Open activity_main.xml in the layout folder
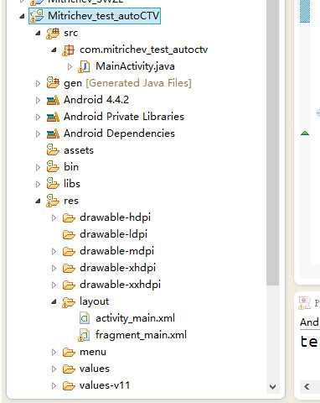Screen dimensions: 320x403 point(135,318)
